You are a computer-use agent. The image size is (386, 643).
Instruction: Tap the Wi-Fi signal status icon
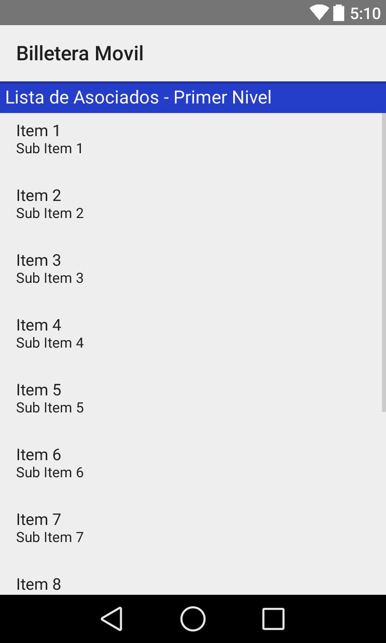coord(319,13)
